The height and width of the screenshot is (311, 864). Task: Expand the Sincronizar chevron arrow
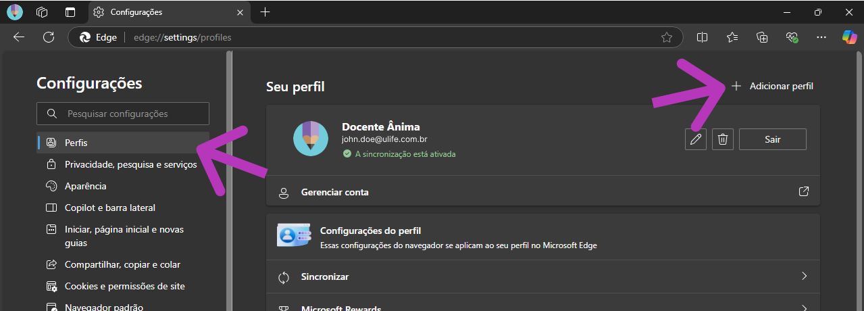tap(804, 276)
